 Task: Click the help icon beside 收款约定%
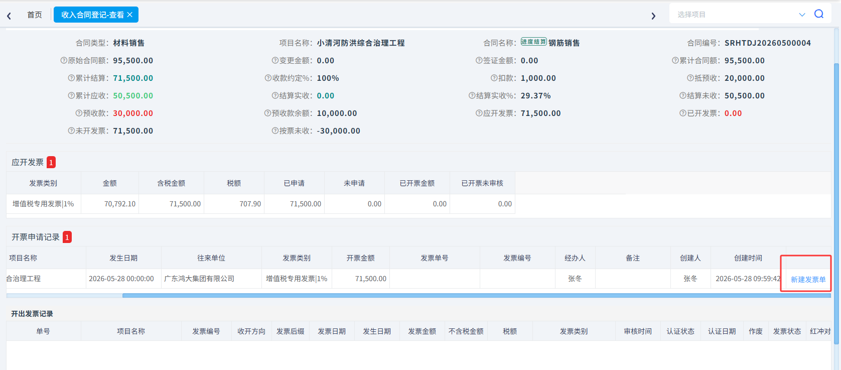click(268, 78)
